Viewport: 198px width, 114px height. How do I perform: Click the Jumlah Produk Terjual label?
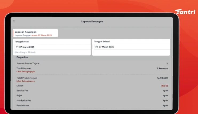click(28, 64)
